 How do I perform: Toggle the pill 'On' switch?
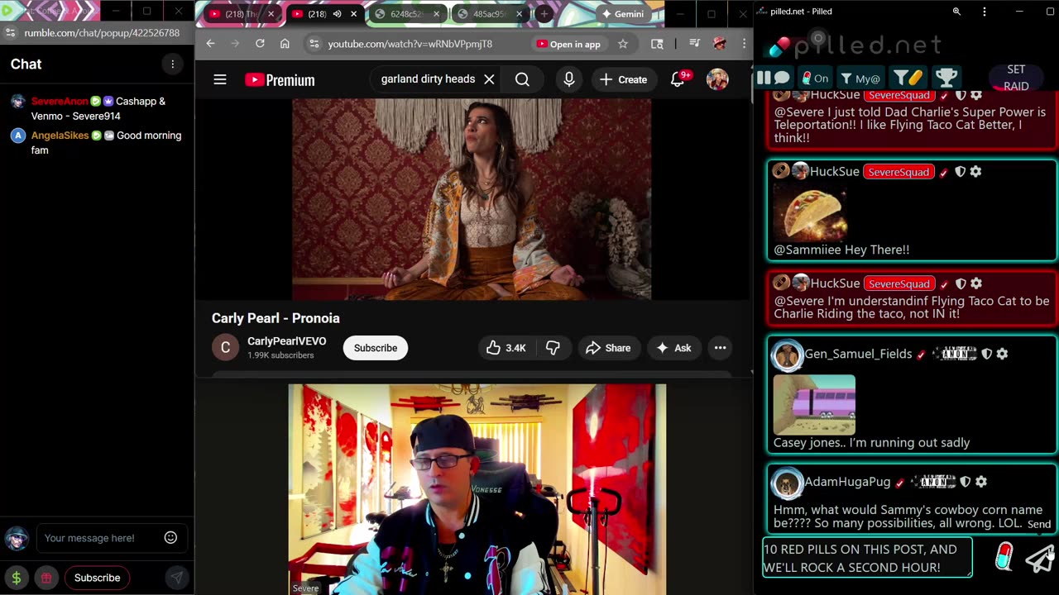coord(815,79)
